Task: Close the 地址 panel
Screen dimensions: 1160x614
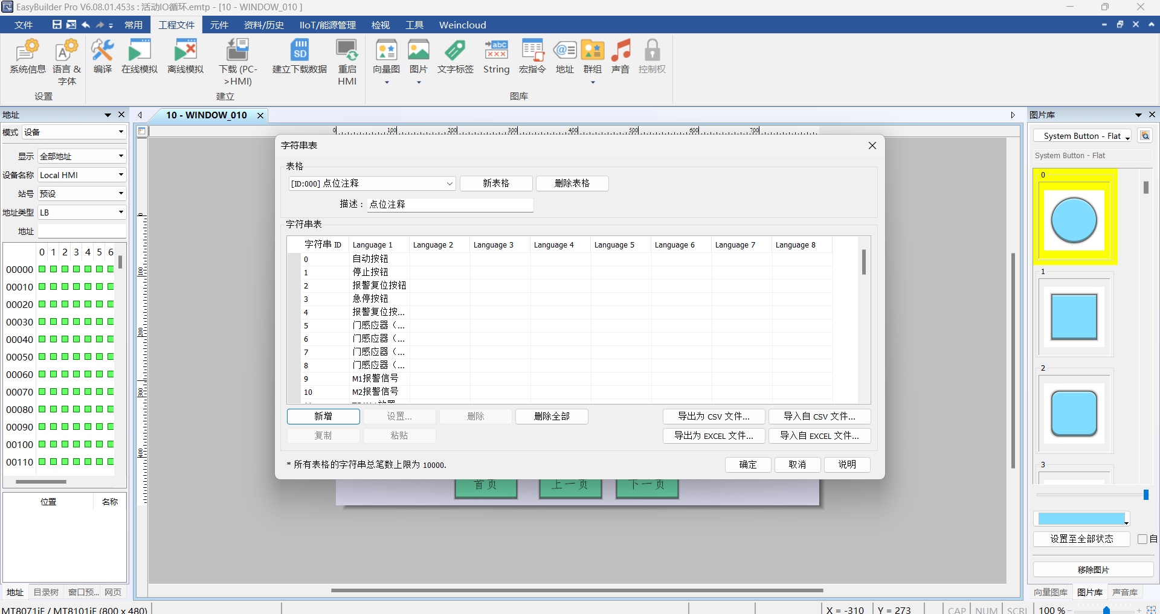Action: tap(121, 115)
